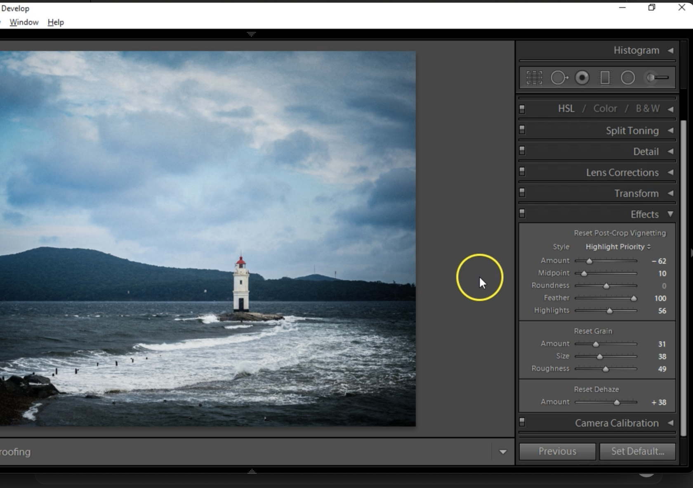The image size is (693, 488).
Task: Open the Help menu
Action: click(x=56, y=22)
